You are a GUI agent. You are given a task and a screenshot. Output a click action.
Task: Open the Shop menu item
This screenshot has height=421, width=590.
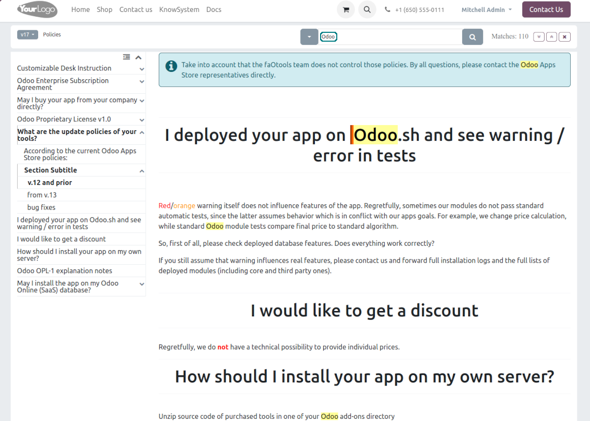(x=104, y=10)
